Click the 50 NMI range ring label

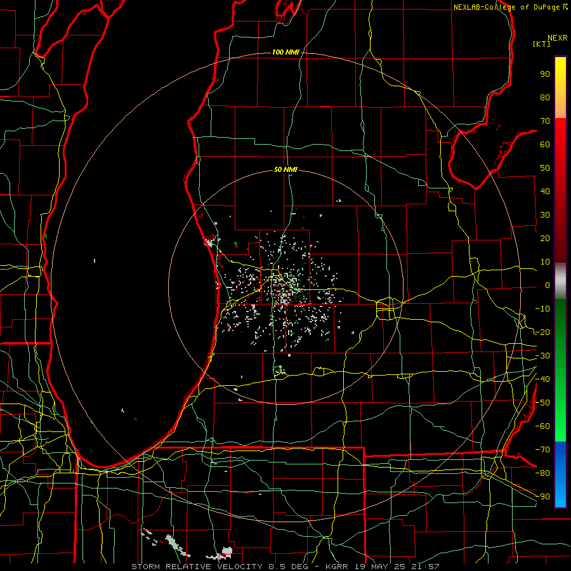(285, 169)
